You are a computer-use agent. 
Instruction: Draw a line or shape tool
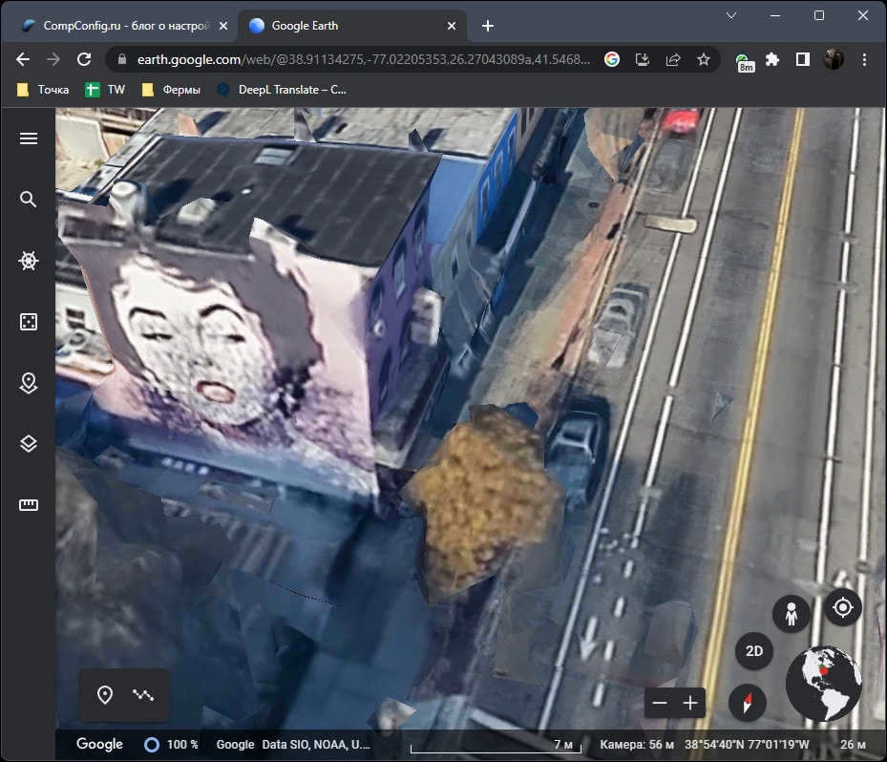[143, 695]
